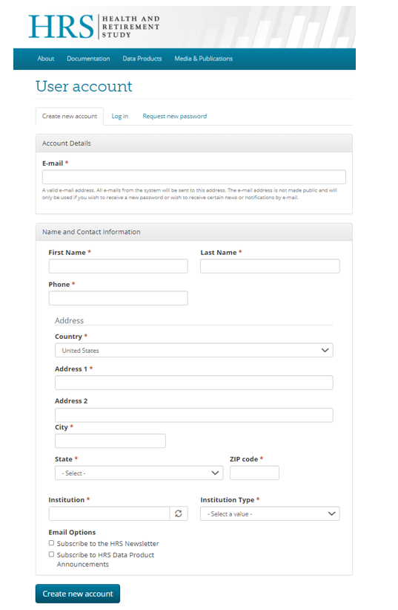Open the Country dropdown showing United States
398x610 pixels.
(194, 350)
